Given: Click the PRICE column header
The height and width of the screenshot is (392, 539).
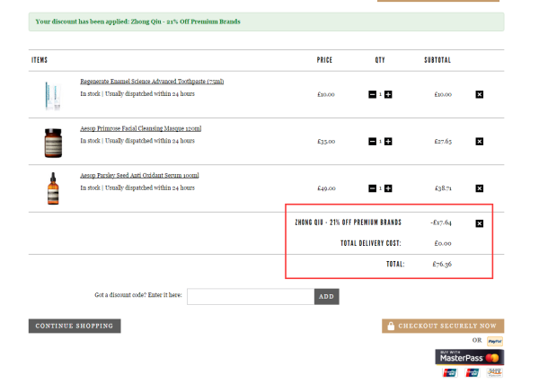Looking at the screenshot, I should point(324,60).
